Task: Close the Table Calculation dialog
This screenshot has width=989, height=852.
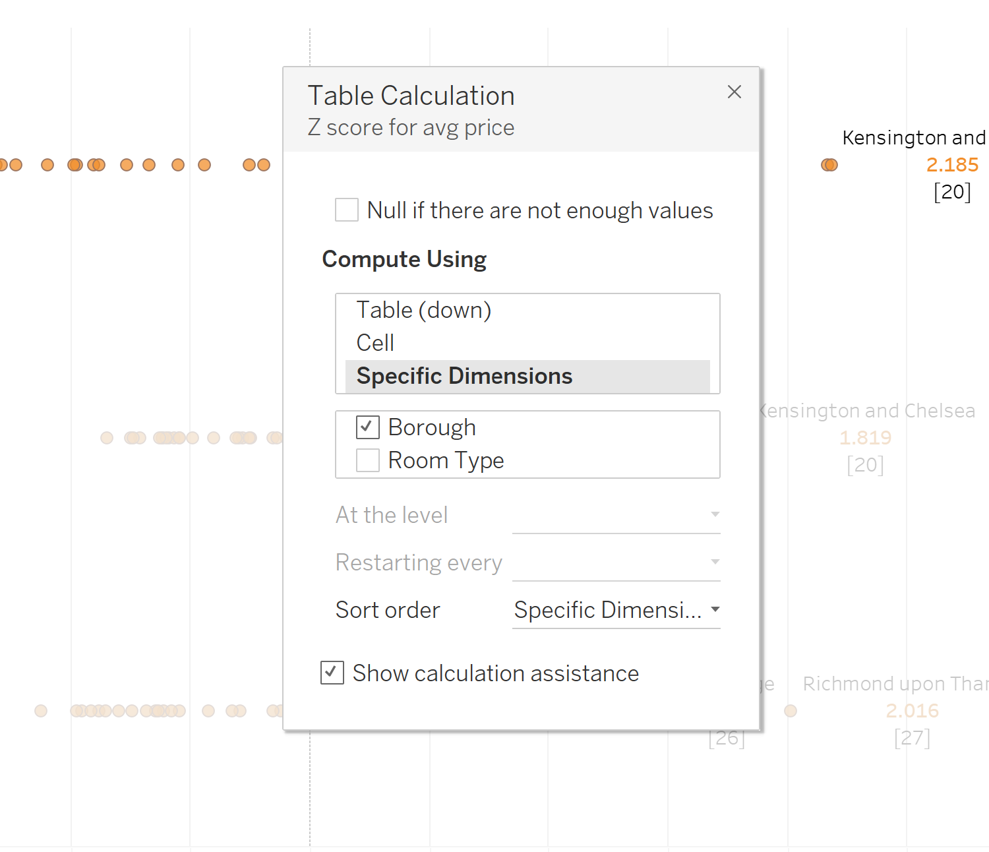Action: click(x=734, y=92)
